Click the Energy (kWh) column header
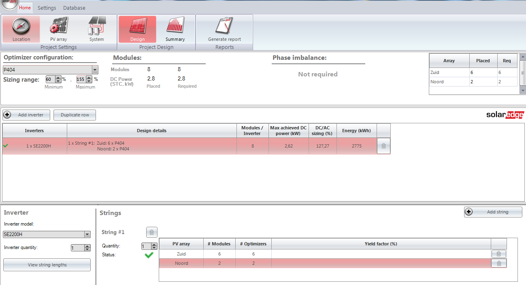 (x=356, y=131)
